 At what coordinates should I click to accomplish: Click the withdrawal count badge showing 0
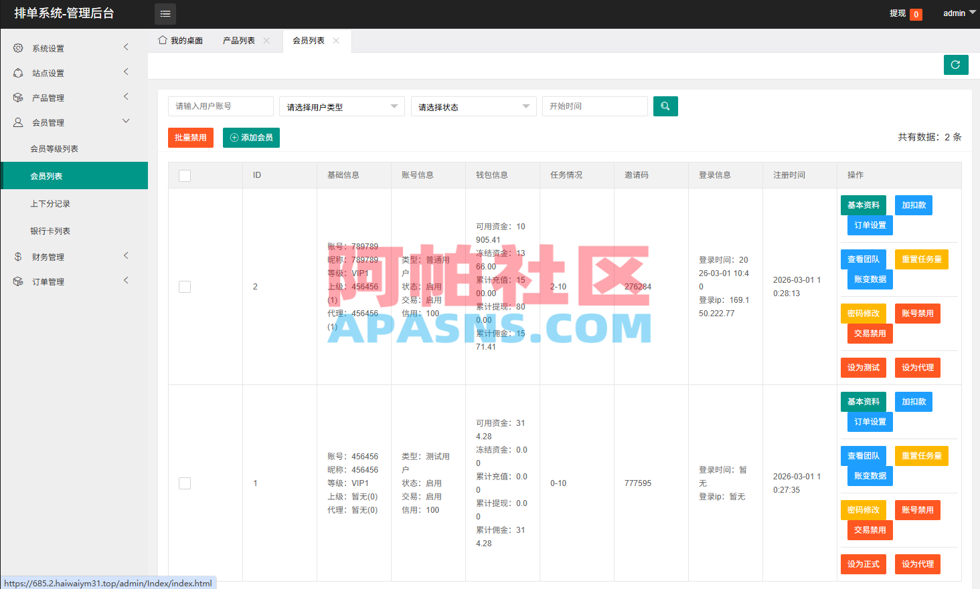(x=916, y=14)
